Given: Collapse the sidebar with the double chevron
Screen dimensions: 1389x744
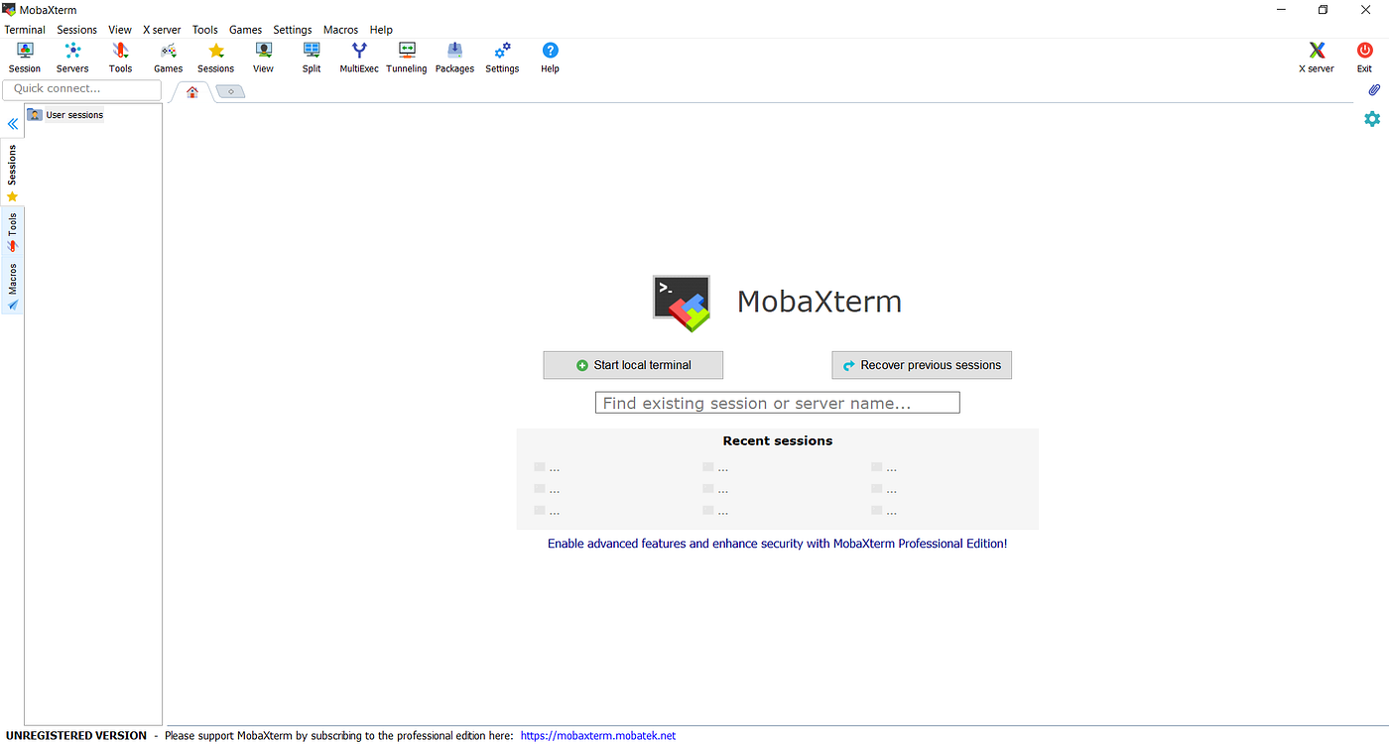Looking at the screenshot, I should pos(12,123).
